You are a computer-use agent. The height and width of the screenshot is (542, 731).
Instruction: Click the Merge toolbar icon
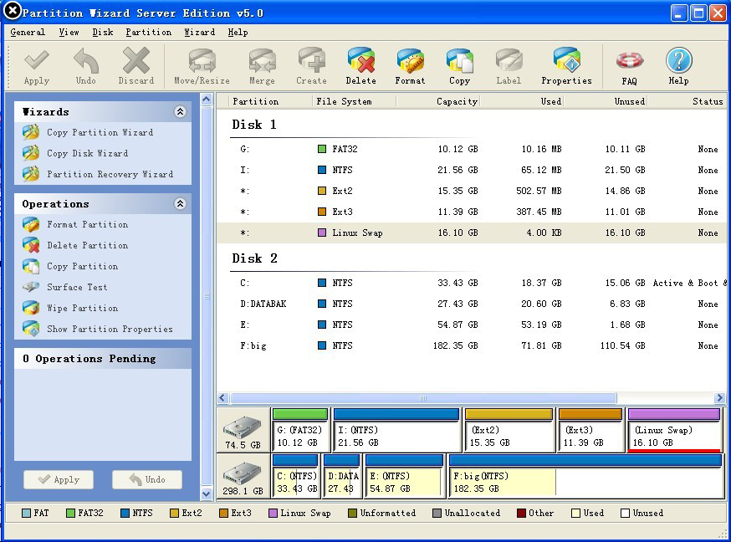pyautogui.click(x=262, y=67)
